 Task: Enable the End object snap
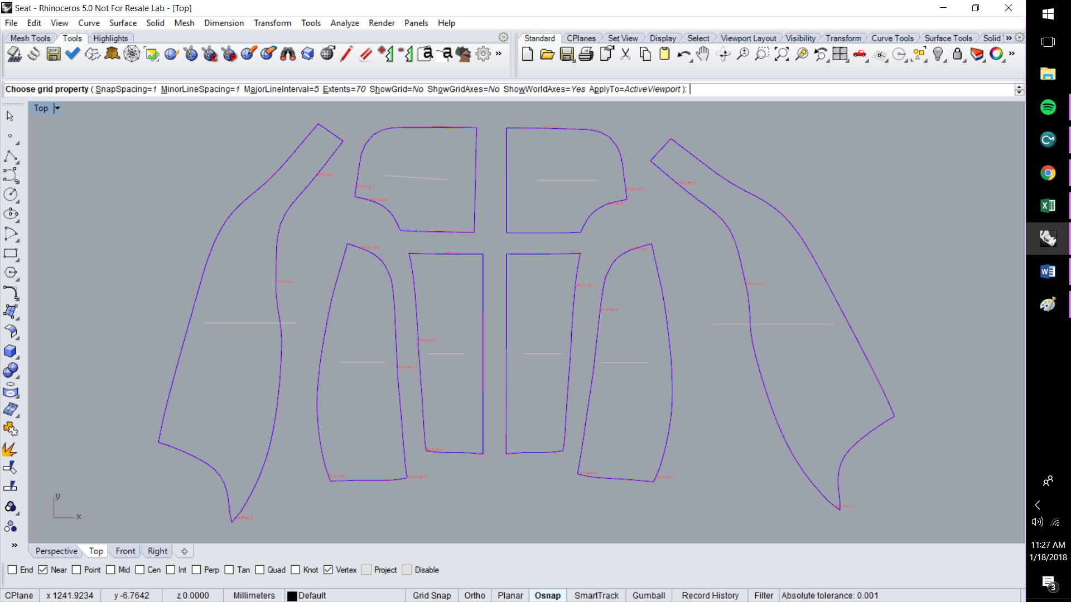[x=12, y=570]
